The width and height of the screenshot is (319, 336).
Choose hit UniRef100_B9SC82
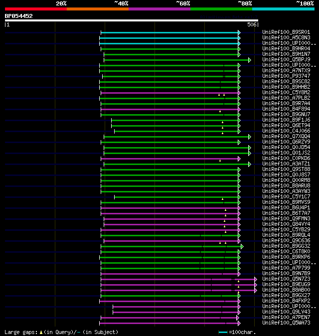coord(286,82)
